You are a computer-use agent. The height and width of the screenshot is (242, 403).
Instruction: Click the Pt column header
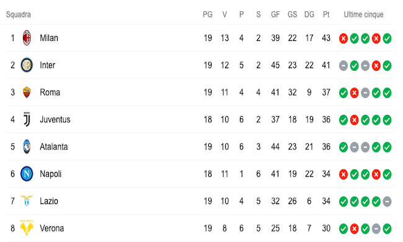tap(326, 14)
